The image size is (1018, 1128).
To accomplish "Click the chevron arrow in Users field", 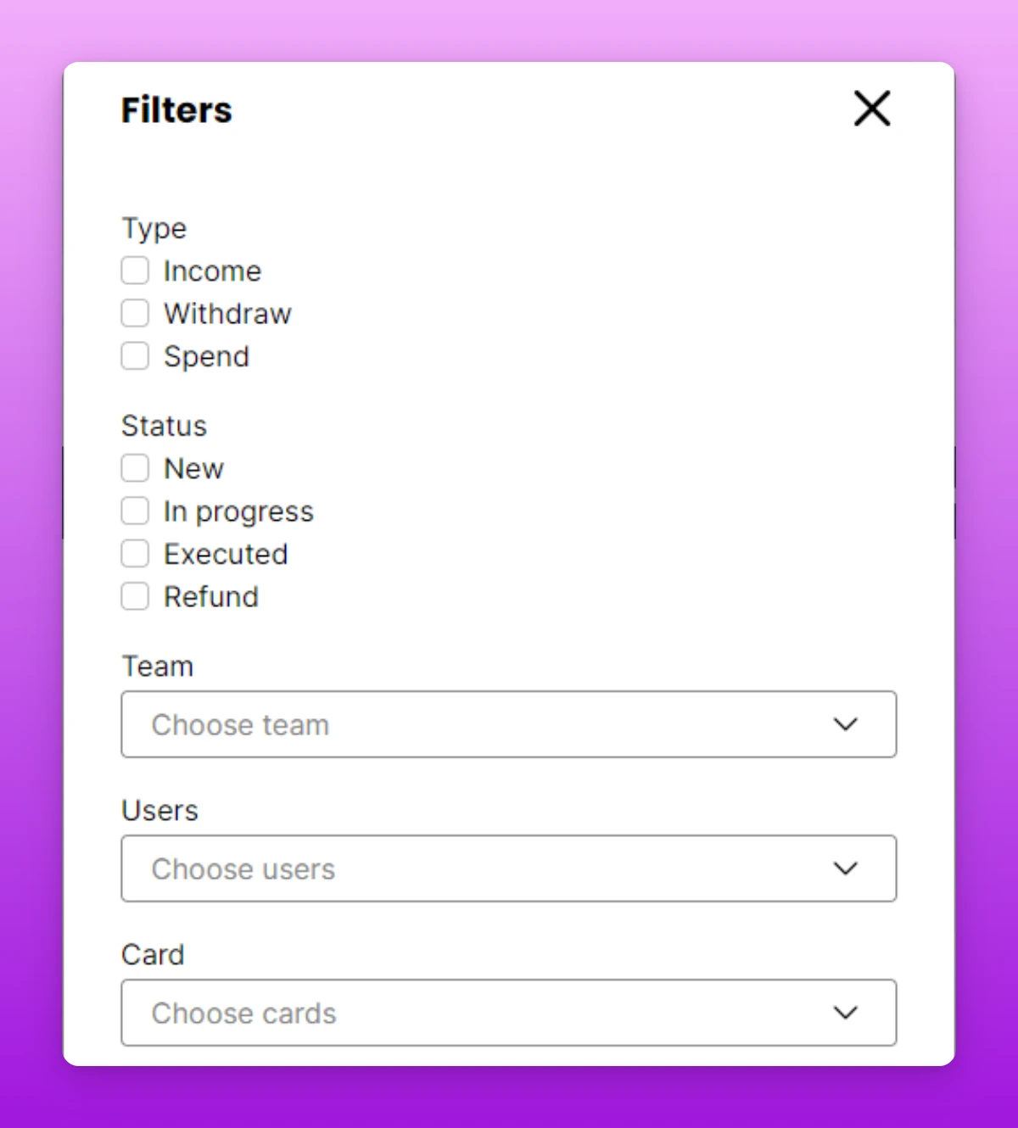I will coord(846,868).
